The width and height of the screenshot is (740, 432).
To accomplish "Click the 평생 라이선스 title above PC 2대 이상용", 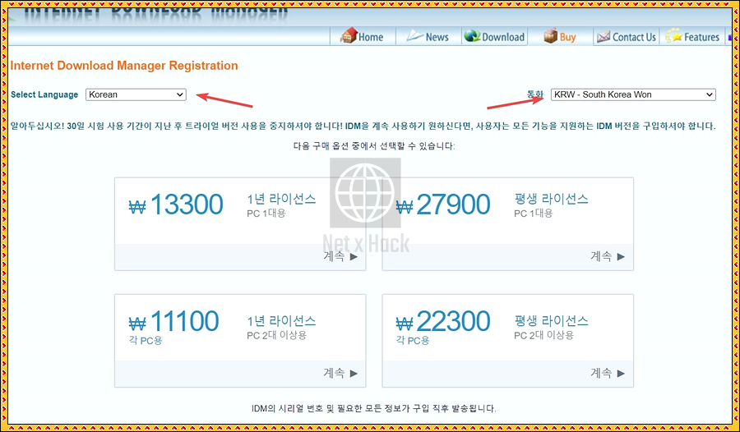I will click(x=551, y=321).
